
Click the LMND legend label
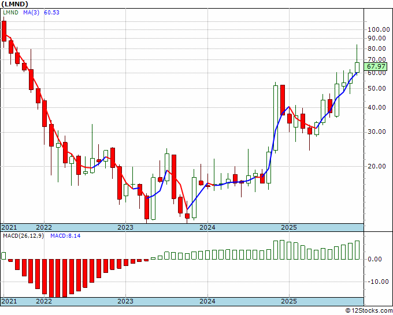pos(10,12)
